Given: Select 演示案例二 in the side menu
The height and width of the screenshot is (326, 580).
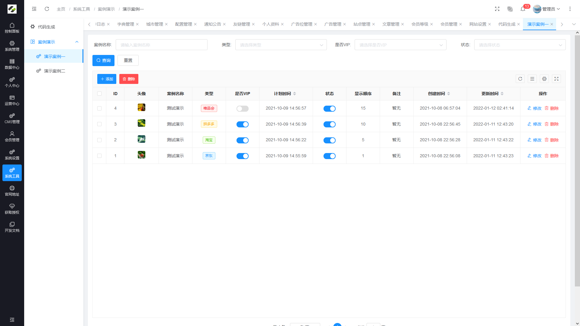Looking at the screenshot, I should click(x=54, y=71).
